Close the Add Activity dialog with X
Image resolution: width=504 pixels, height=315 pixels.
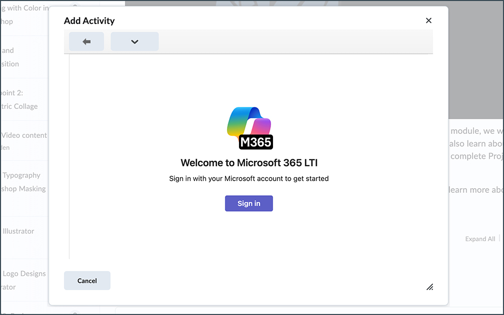[428, 20]
